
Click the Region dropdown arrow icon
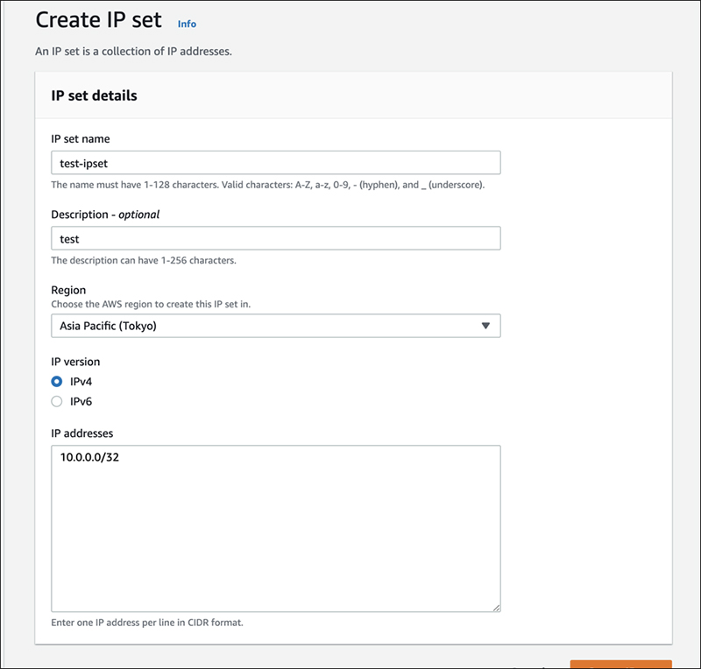(486, 326)
